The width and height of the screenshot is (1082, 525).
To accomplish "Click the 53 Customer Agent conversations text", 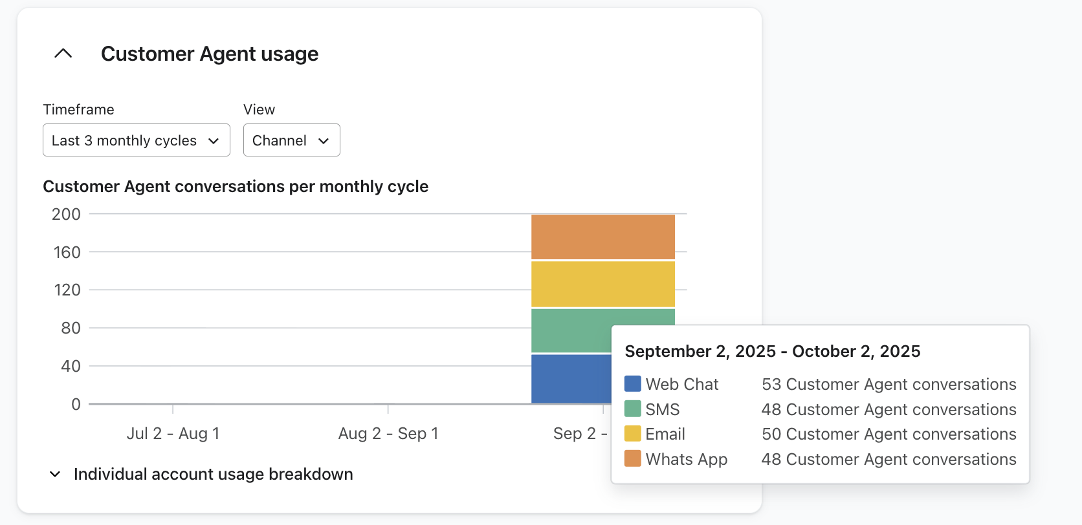I will pyautogui.click(x=889, y=384).
